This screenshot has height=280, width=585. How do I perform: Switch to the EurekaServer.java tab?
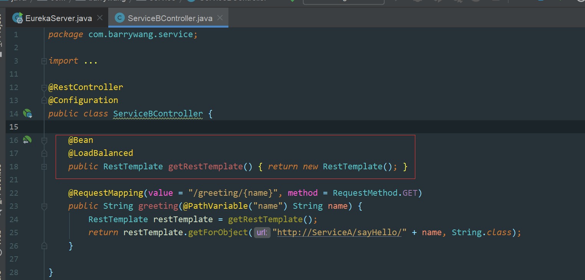point(58,18)
